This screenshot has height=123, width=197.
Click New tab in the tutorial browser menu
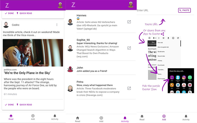(x=160, y=43)
